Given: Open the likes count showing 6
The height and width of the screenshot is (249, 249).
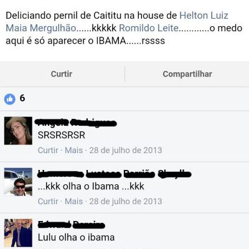Looking at the screenshot, I should point(22,98).
